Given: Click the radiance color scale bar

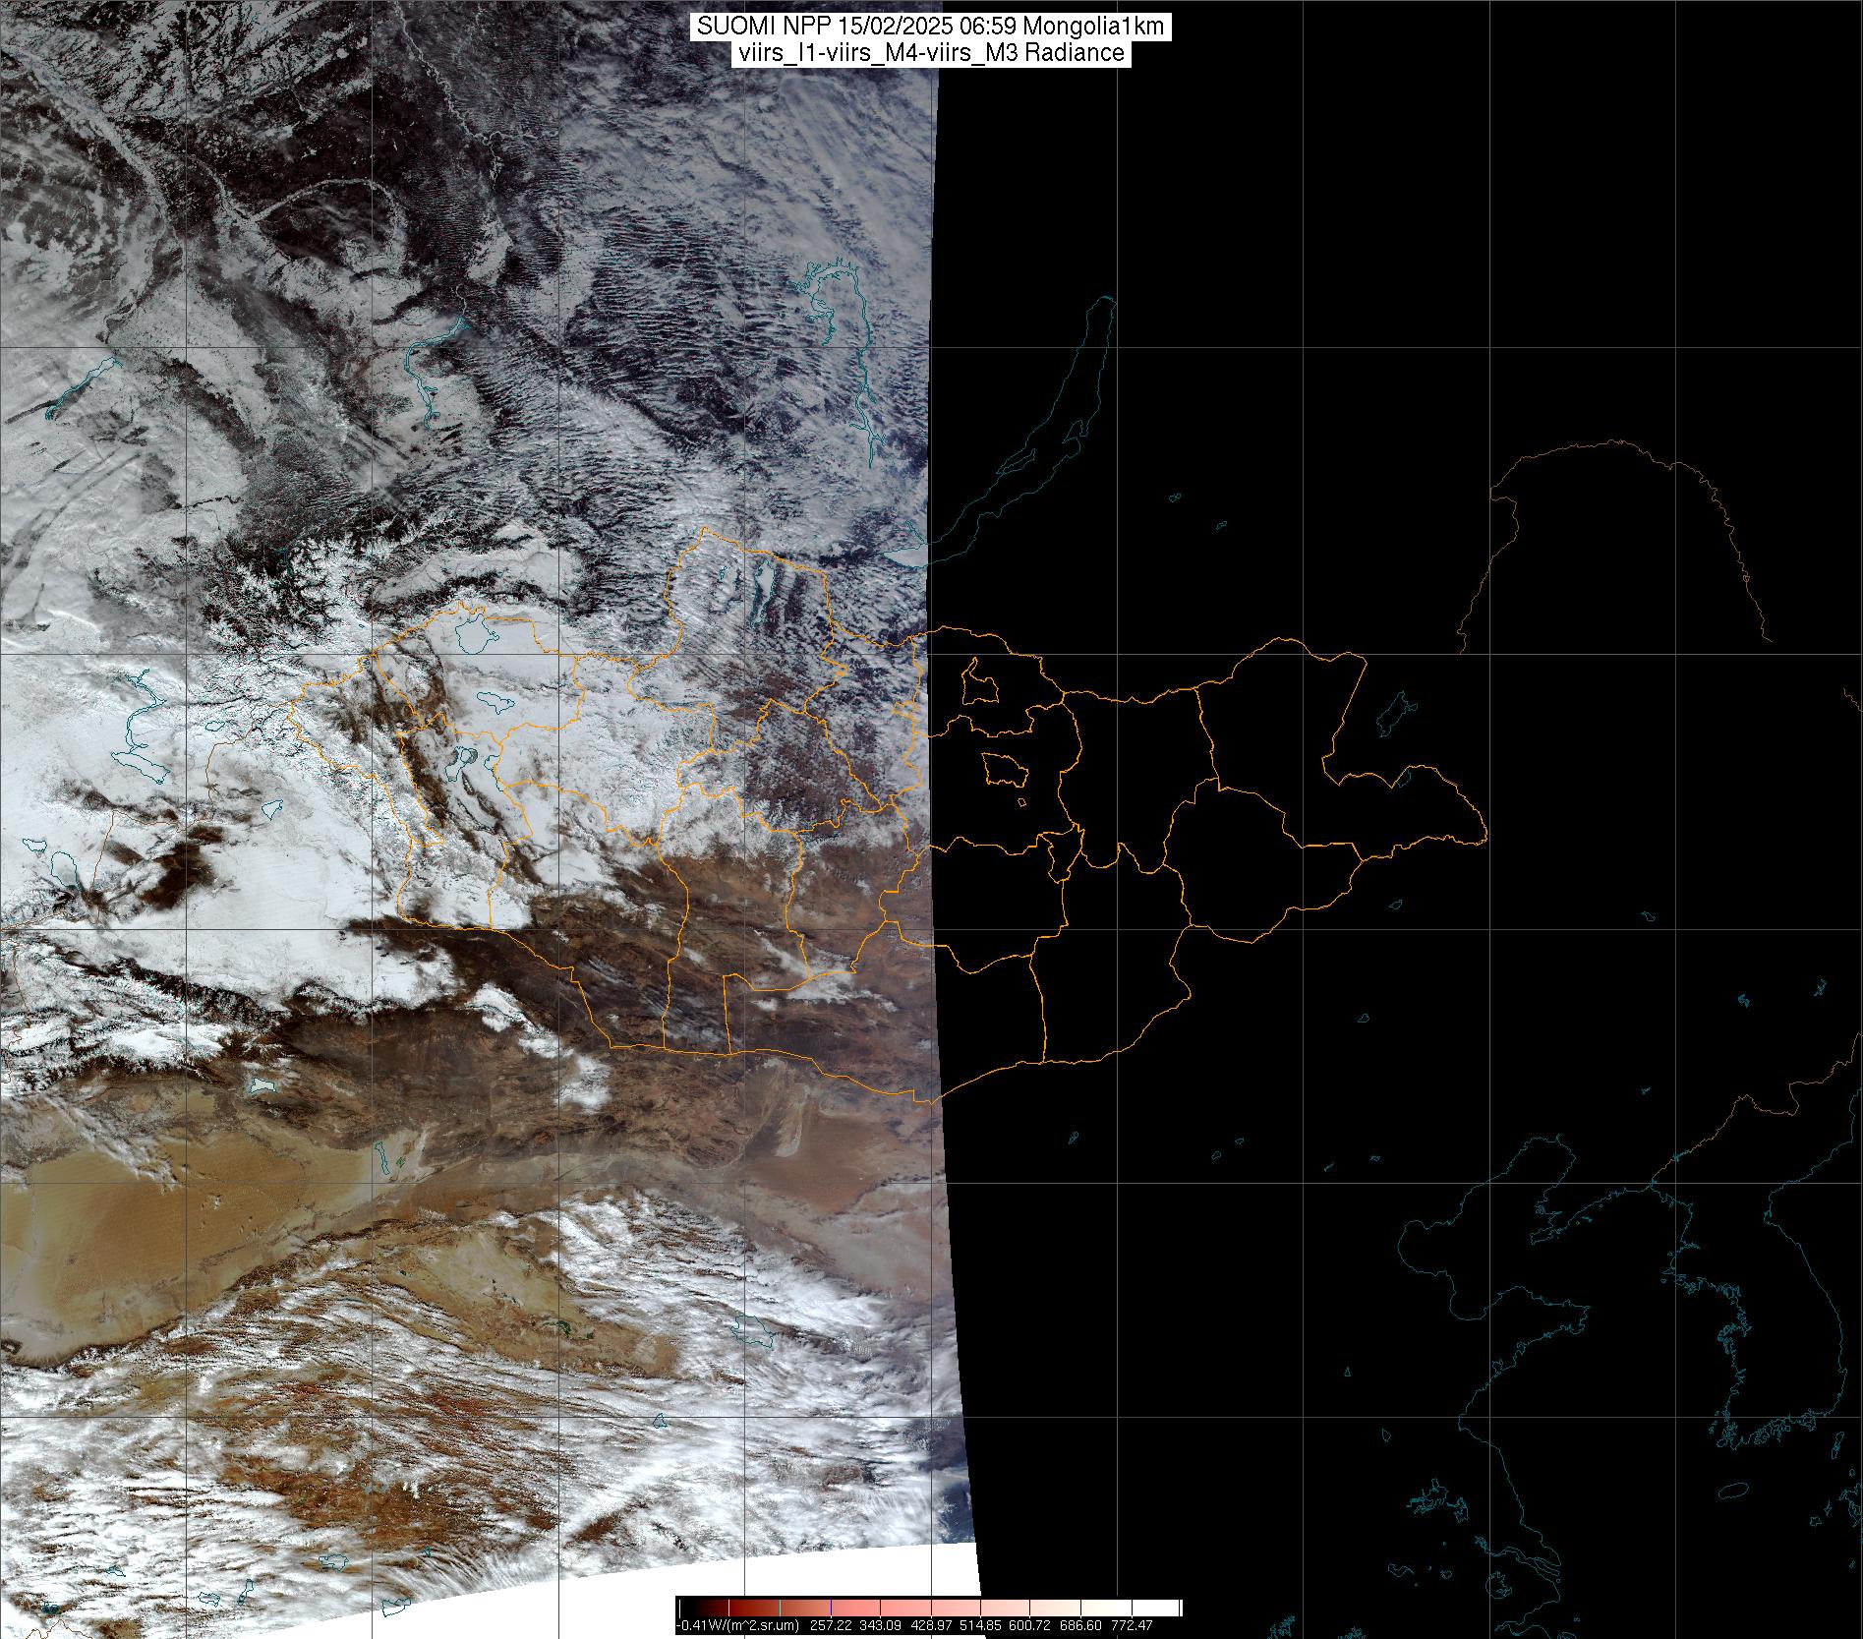Looking at the screenshot, I should (930, 1608).
